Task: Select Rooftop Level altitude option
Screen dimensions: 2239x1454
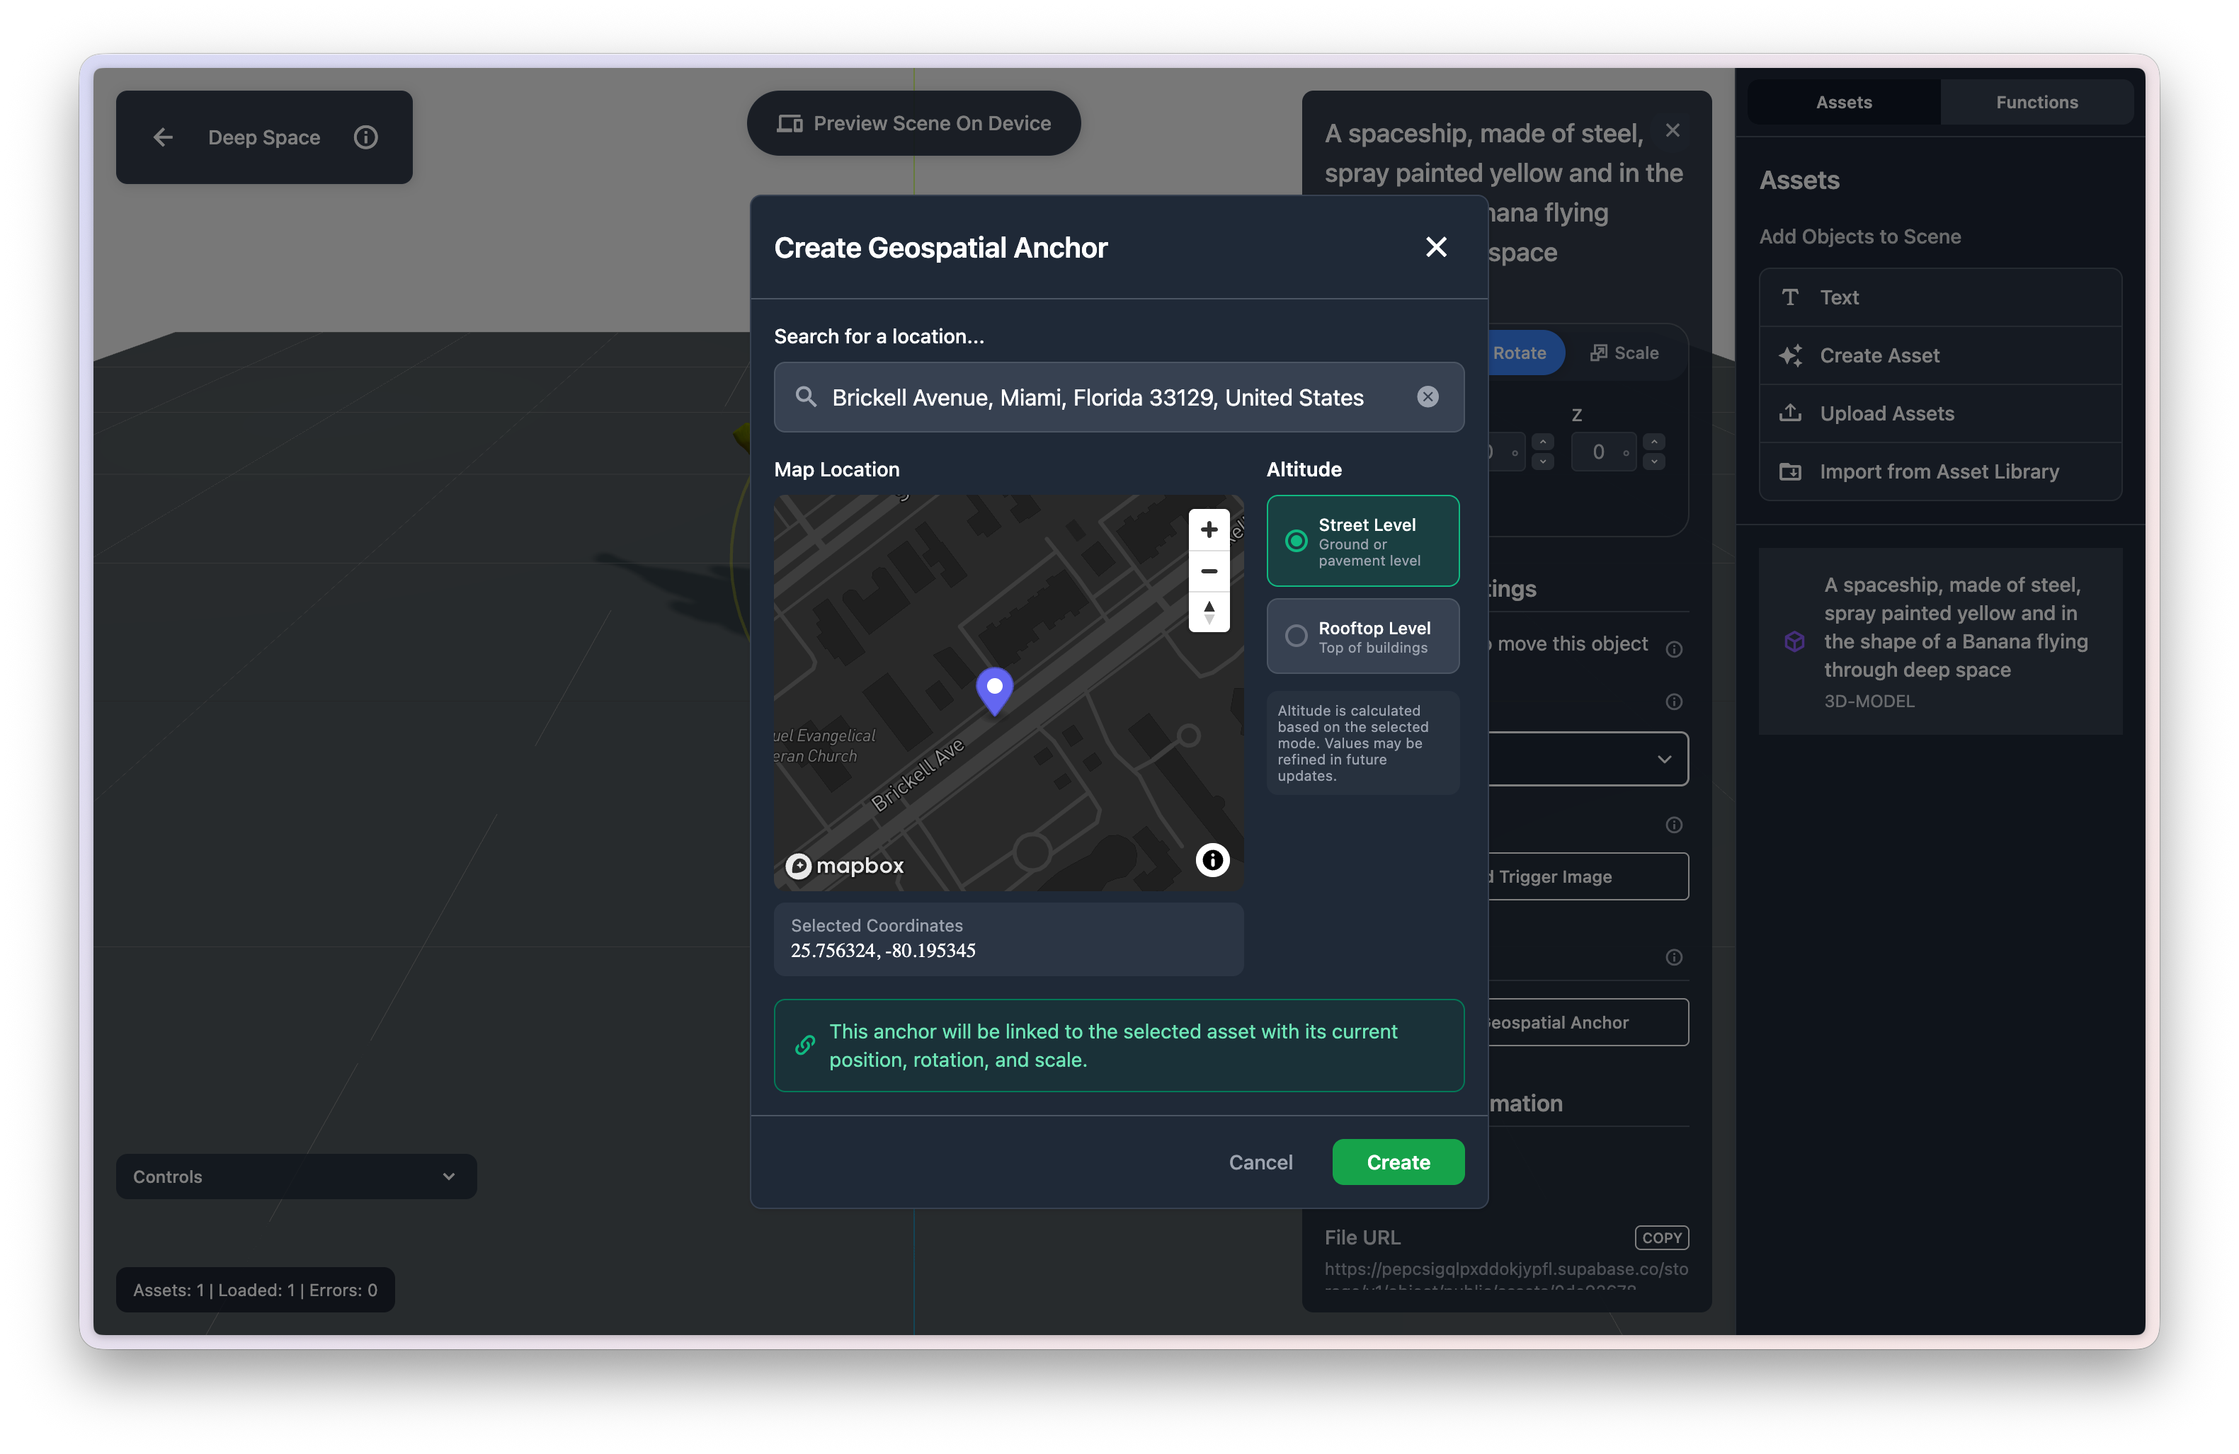Action: point(1362,636)
